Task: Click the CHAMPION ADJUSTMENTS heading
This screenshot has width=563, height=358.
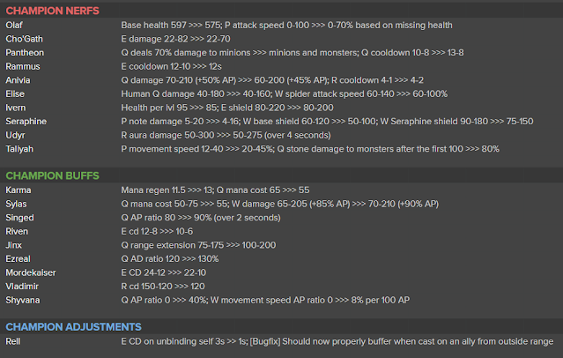Action: [x=74, y=327]
